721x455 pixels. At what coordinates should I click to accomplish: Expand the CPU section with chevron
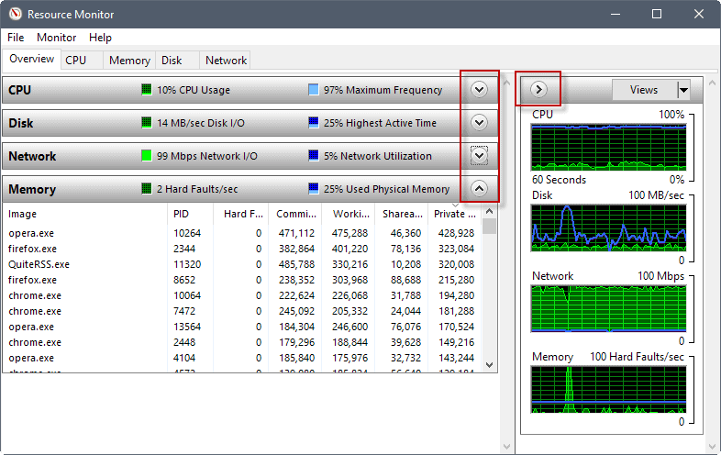tap(479, 90)
